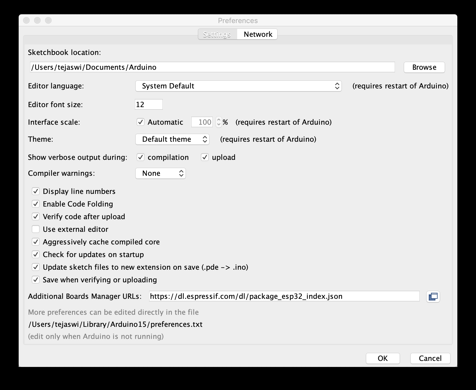The width and height of the screenshot is (476, 390).
Task: Confirm preferences with OK
Action: click(x=383, y=358)
